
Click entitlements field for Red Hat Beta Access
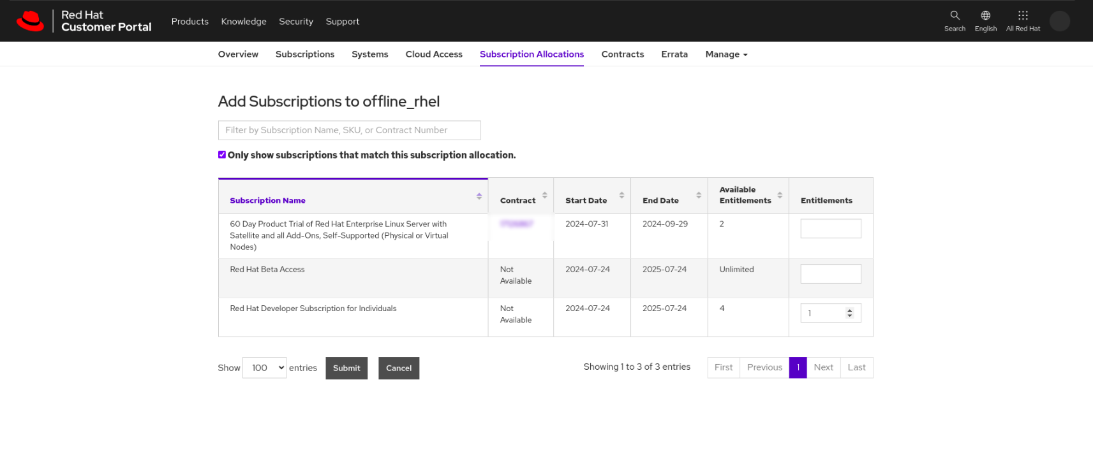pos(830,273)
